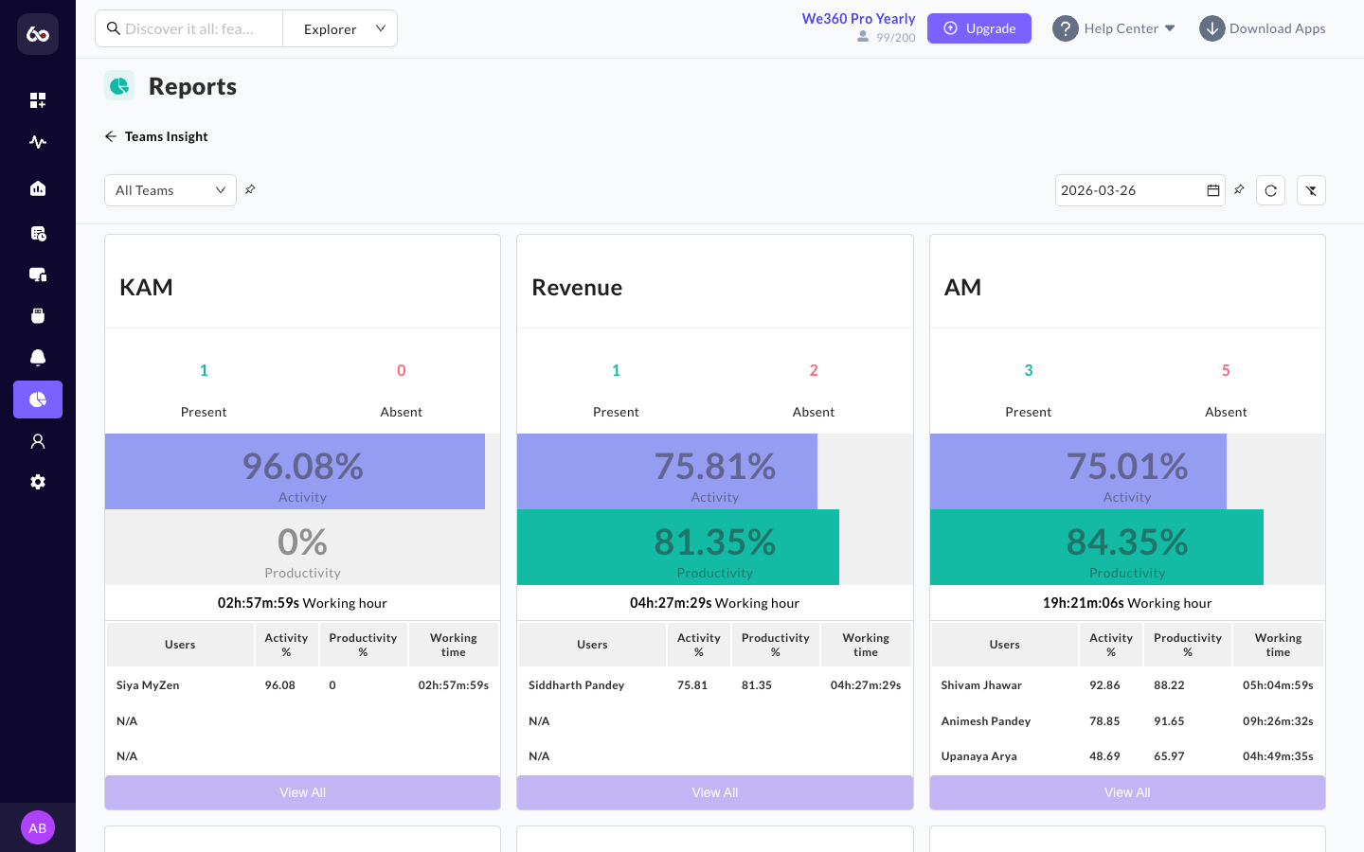Click the Download Apps arrow icon
Image resolution: width=1364 pixels, height=852 pixels.
point(1212,28)
